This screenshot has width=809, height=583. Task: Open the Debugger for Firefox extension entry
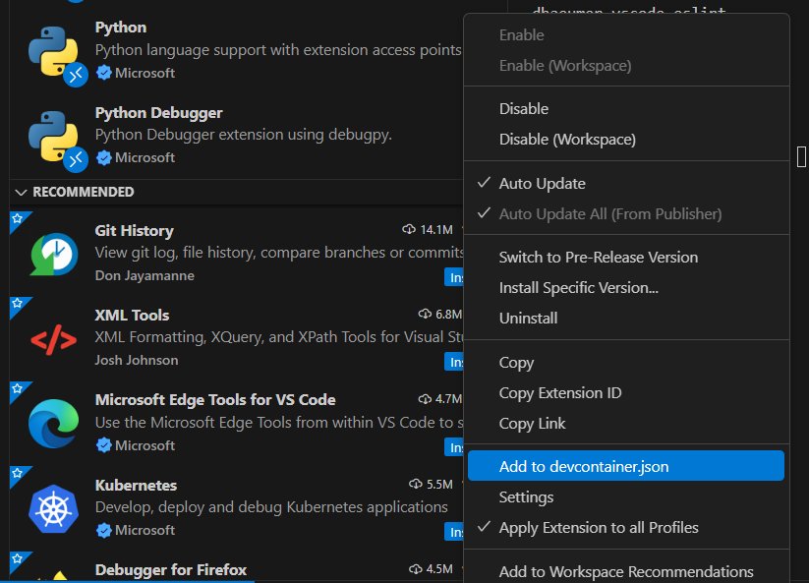click(170, 570)
